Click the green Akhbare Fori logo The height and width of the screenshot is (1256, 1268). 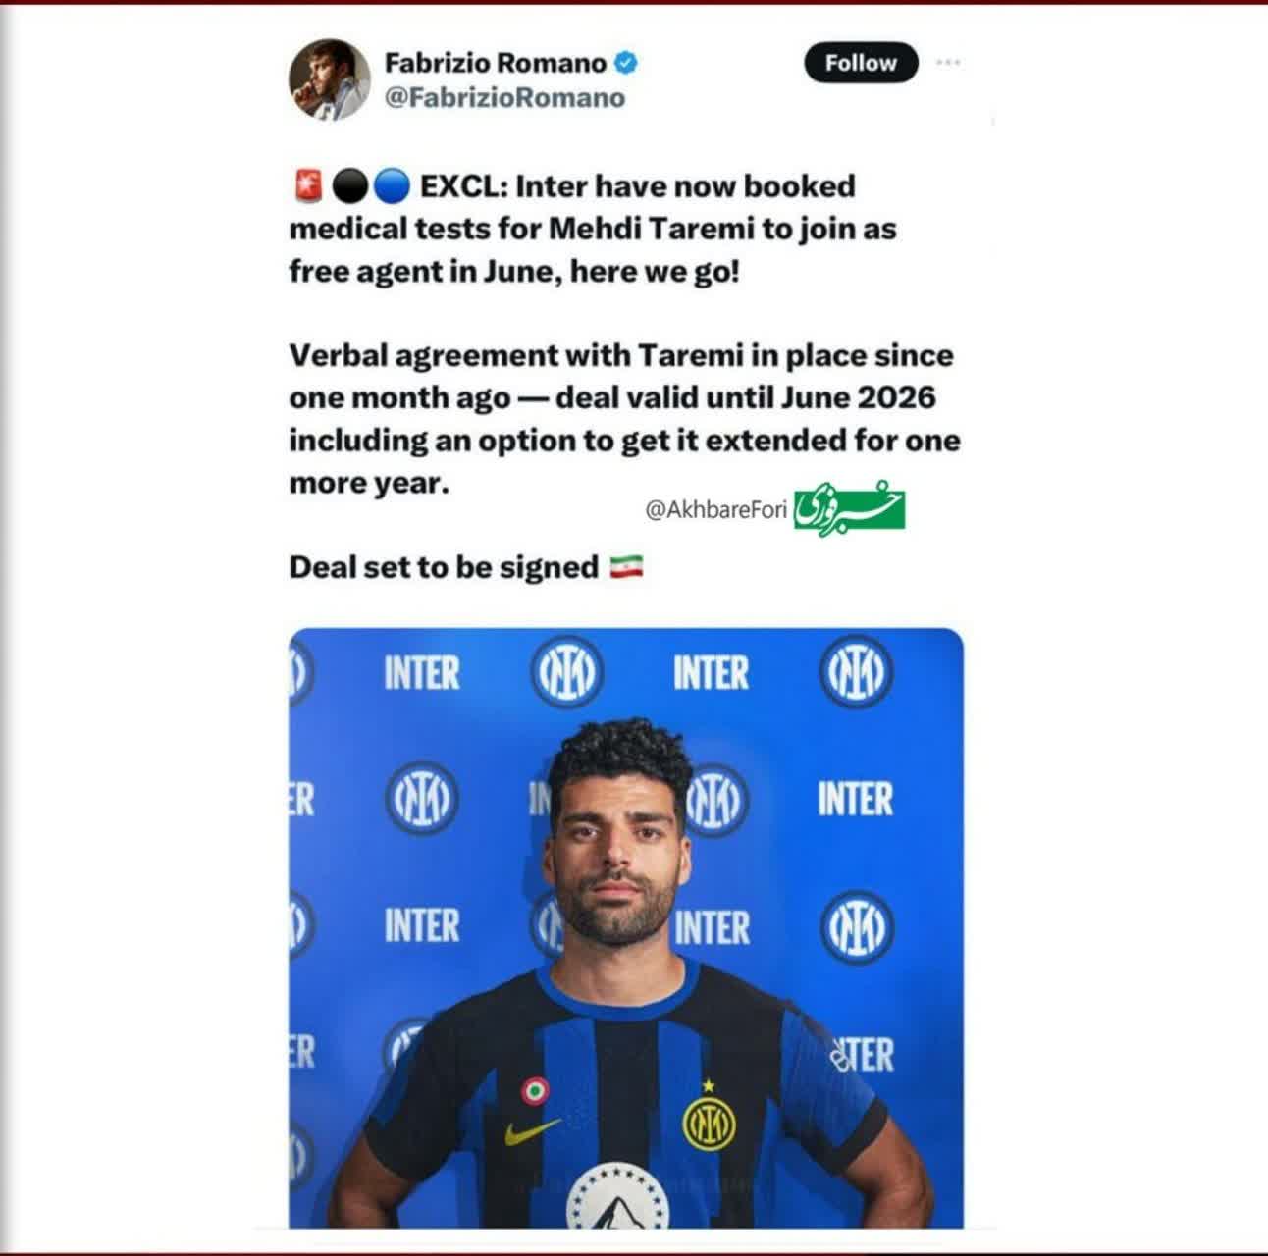click(849, 505)
